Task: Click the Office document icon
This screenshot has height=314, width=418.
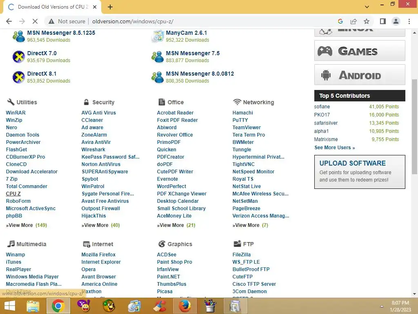Action: 162,102
